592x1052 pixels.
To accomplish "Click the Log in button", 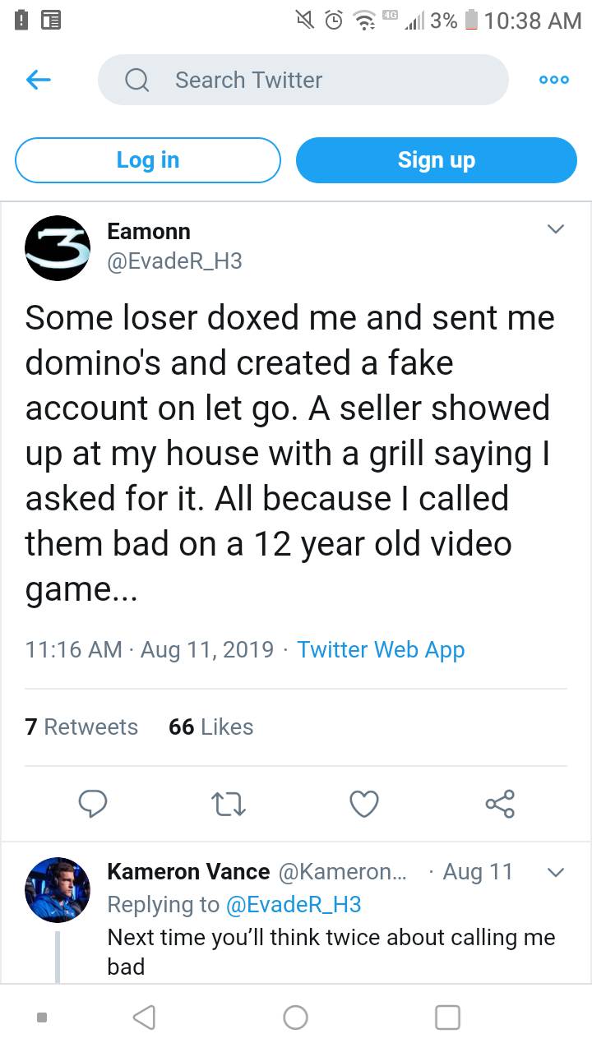I will coord(147,159).
